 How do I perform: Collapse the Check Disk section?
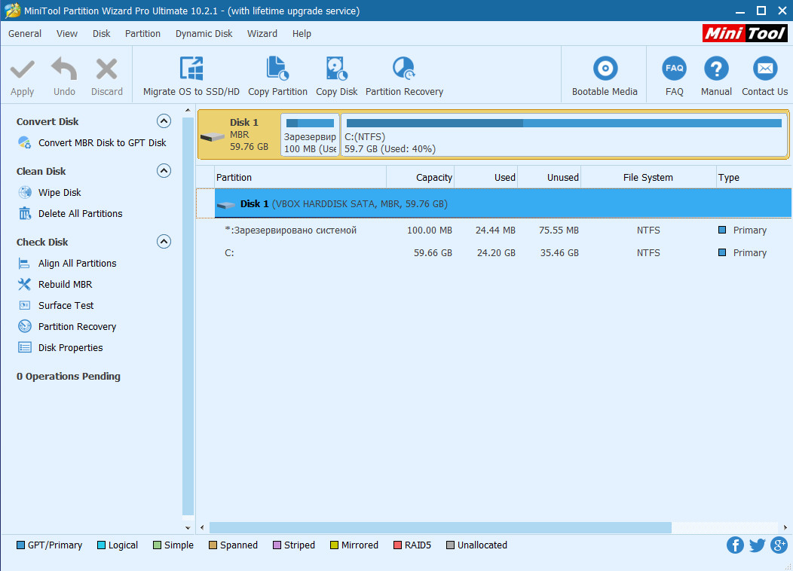click(x=164, y=242)
